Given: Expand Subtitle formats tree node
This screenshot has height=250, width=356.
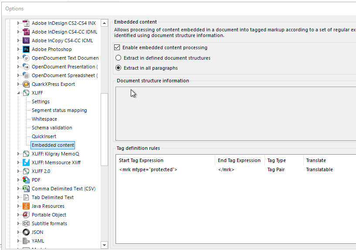Looking at the screenshot, I should coord(18,223).
